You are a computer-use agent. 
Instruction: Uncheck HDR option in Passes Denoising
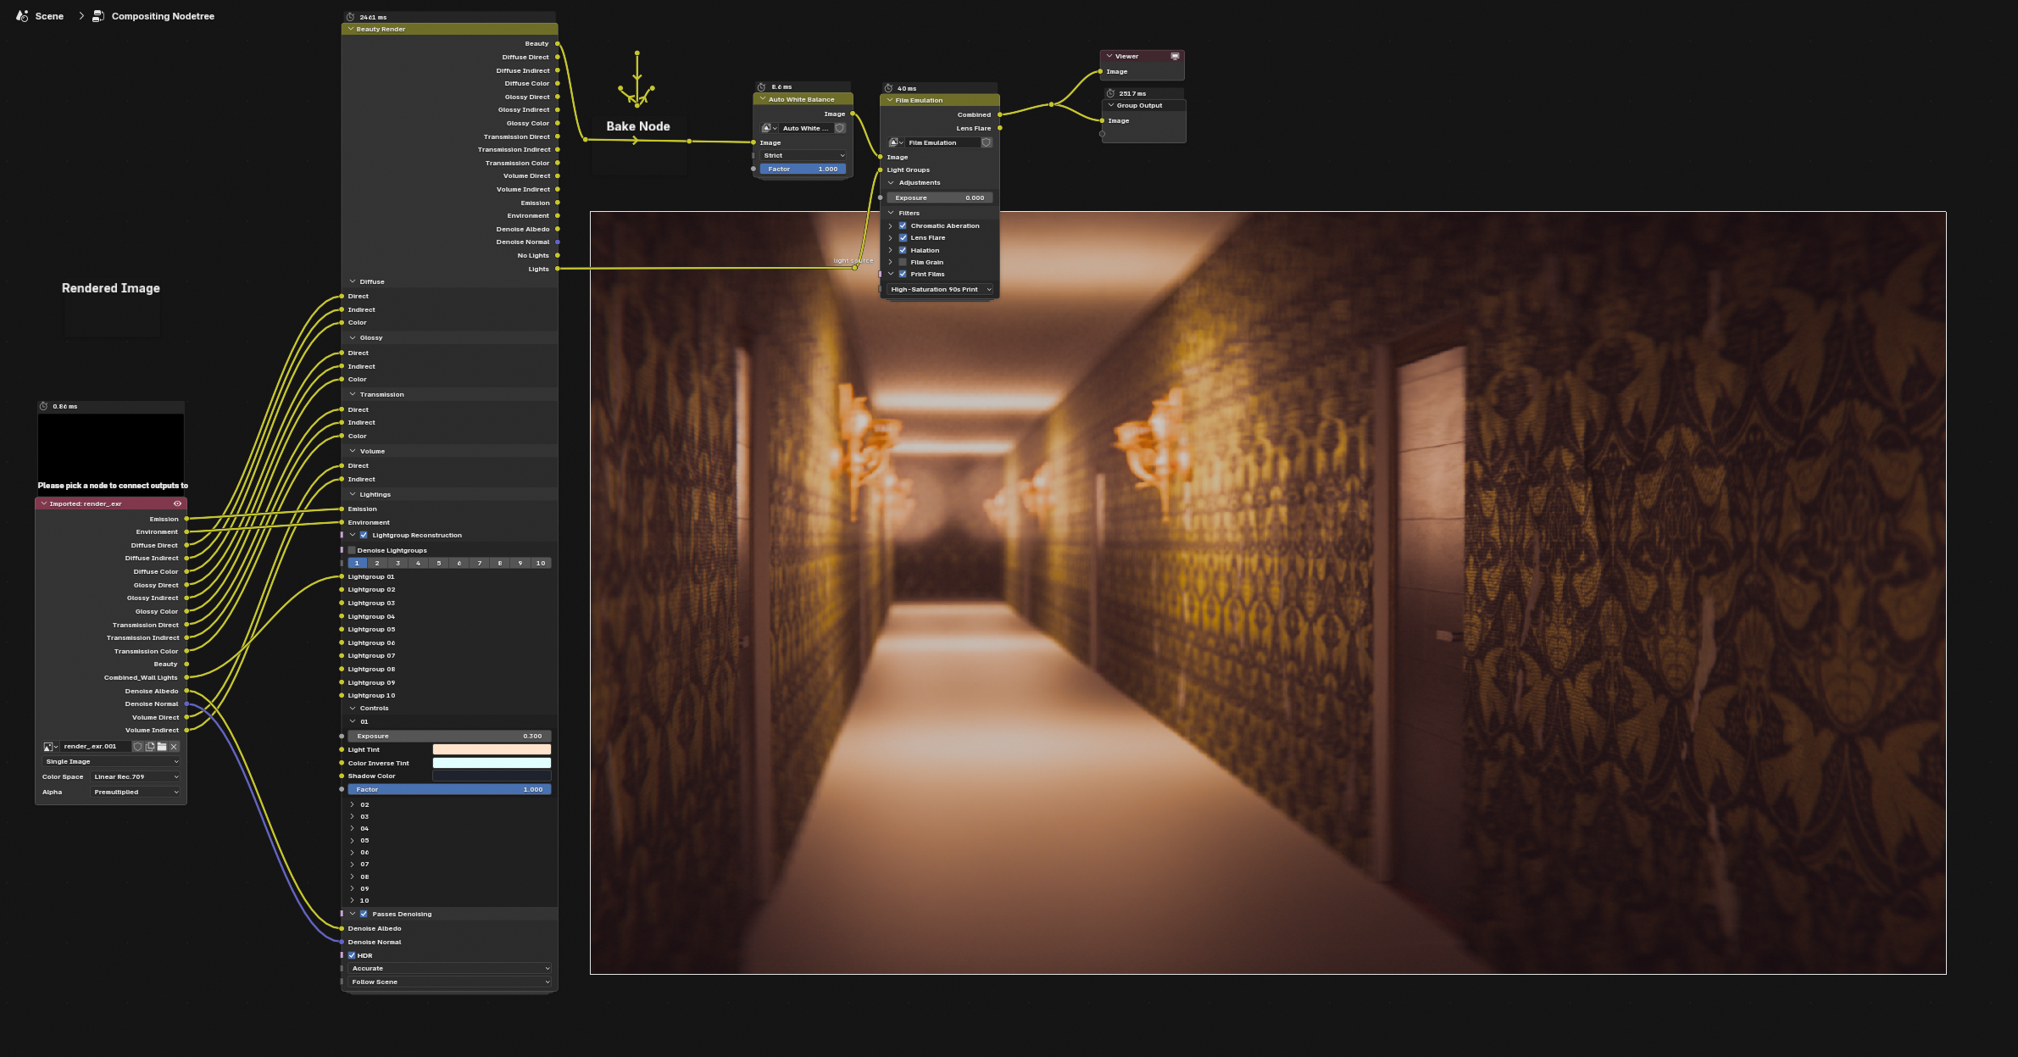(x=352, y=955)
